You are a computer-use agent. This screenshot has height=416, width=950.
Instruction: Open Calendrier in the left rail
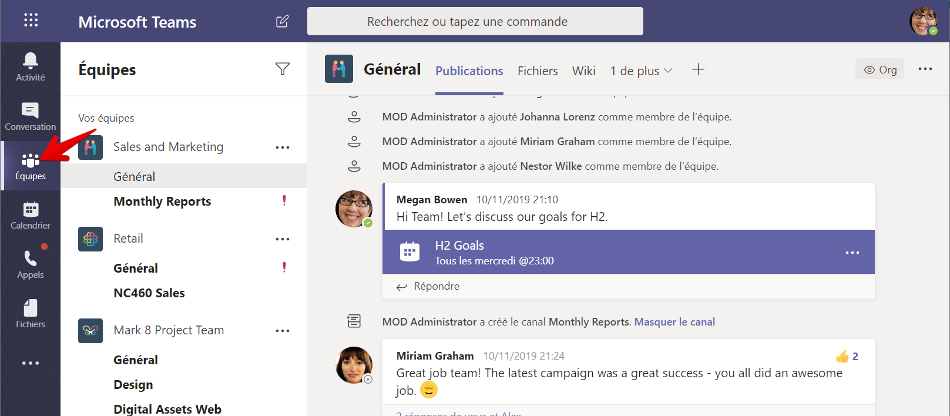click(x=31, y=215)
